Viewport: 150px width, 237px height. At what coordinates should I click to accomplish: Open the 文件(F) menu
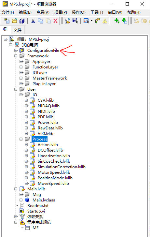8,12
